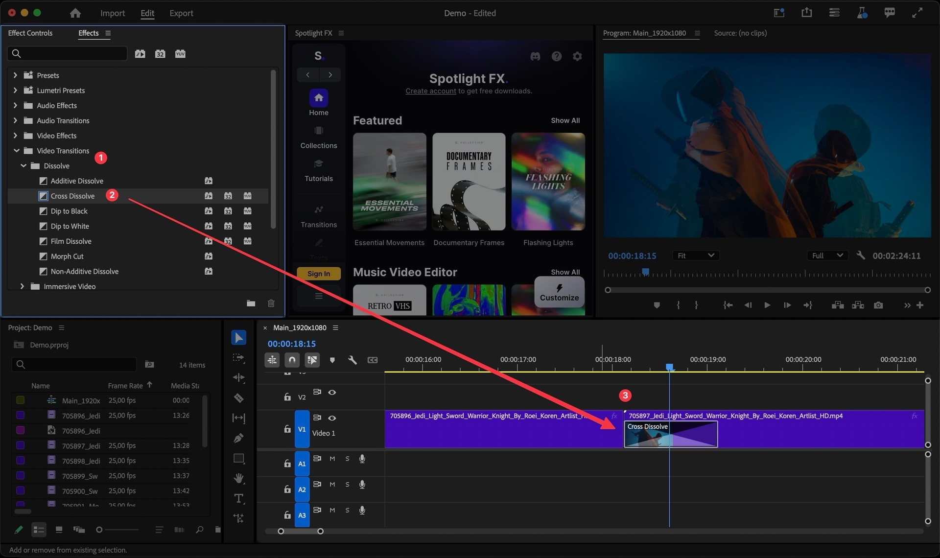Hide Video 1 track output with the eye icon
This screenshot has width=940, height=558.
click(x=332, y=418)
